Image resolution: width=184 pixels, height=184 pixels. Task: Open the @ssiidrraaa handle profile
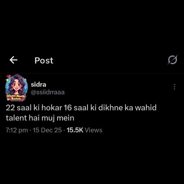coord(48,92)
